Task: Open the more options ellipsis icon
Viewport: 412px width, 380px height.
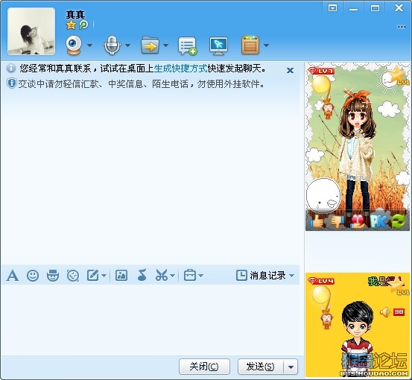Action: 402,27
